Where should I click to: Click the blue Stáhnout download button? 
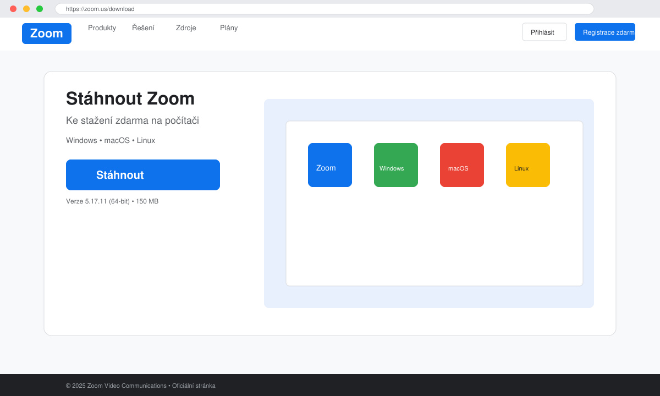click(x=143, y=175)
